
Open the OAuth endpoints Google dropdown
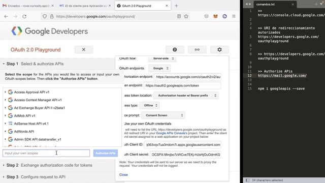(x=159, y=68)
